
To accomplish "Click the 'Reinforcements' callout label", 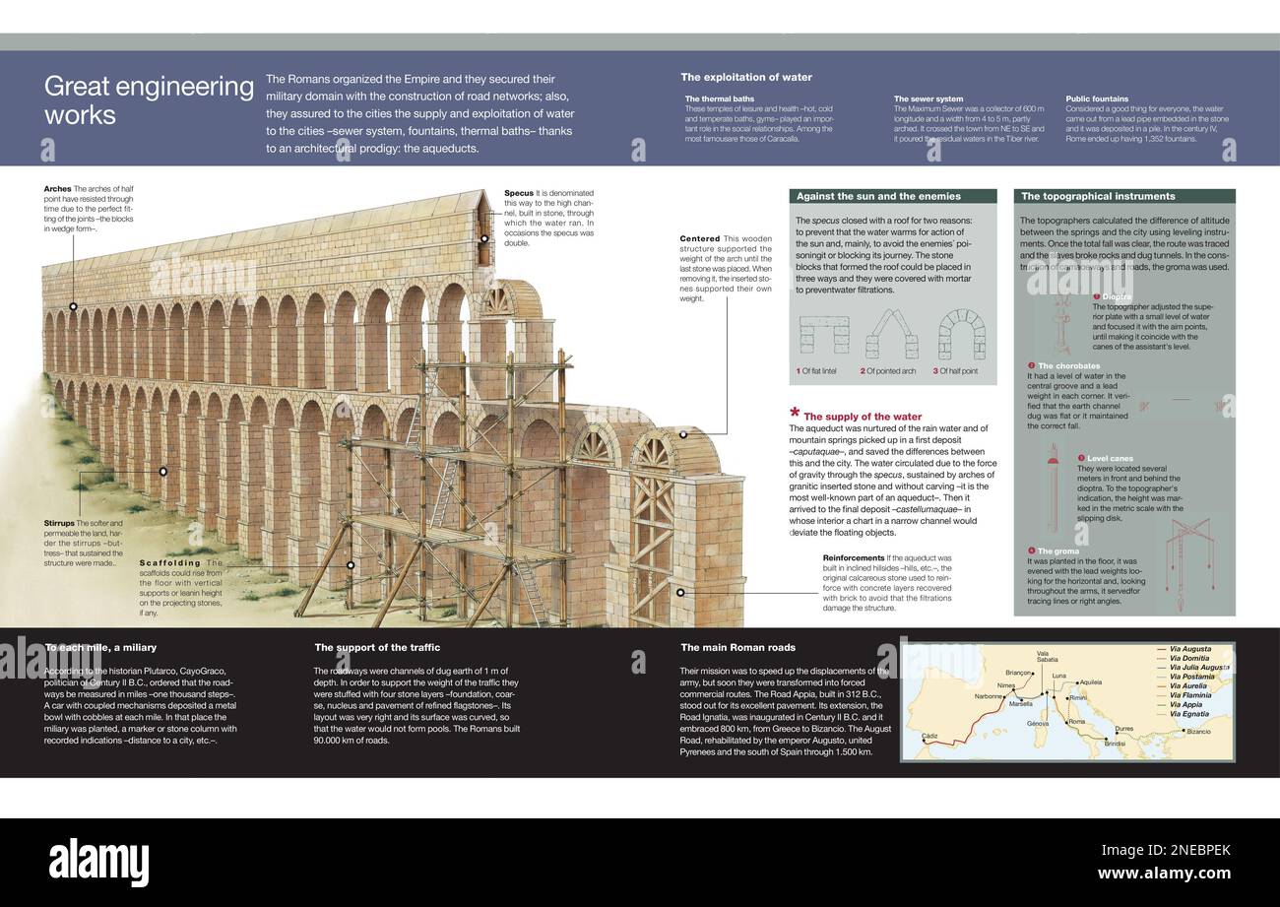I will click(854, 557).
